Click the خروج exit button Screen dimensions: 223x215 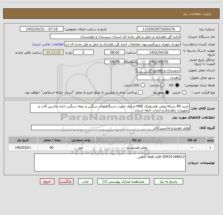tap(47, 182)
